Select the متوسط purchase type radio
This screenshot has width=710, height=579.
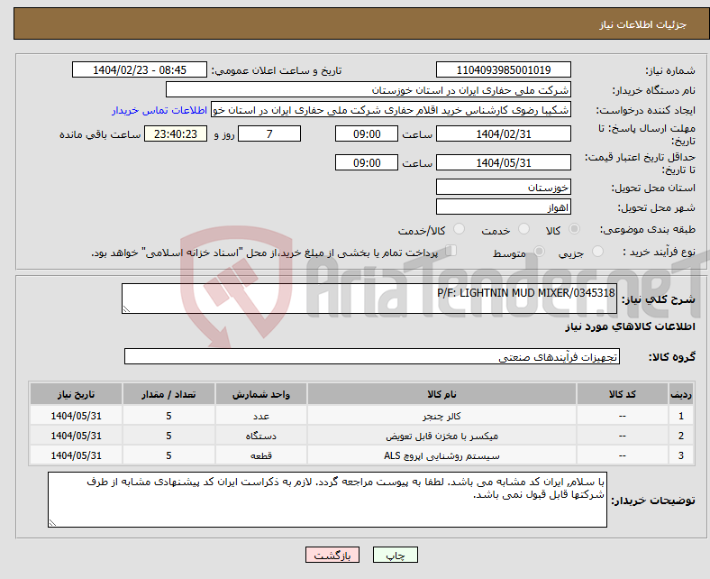click(539, 252)
